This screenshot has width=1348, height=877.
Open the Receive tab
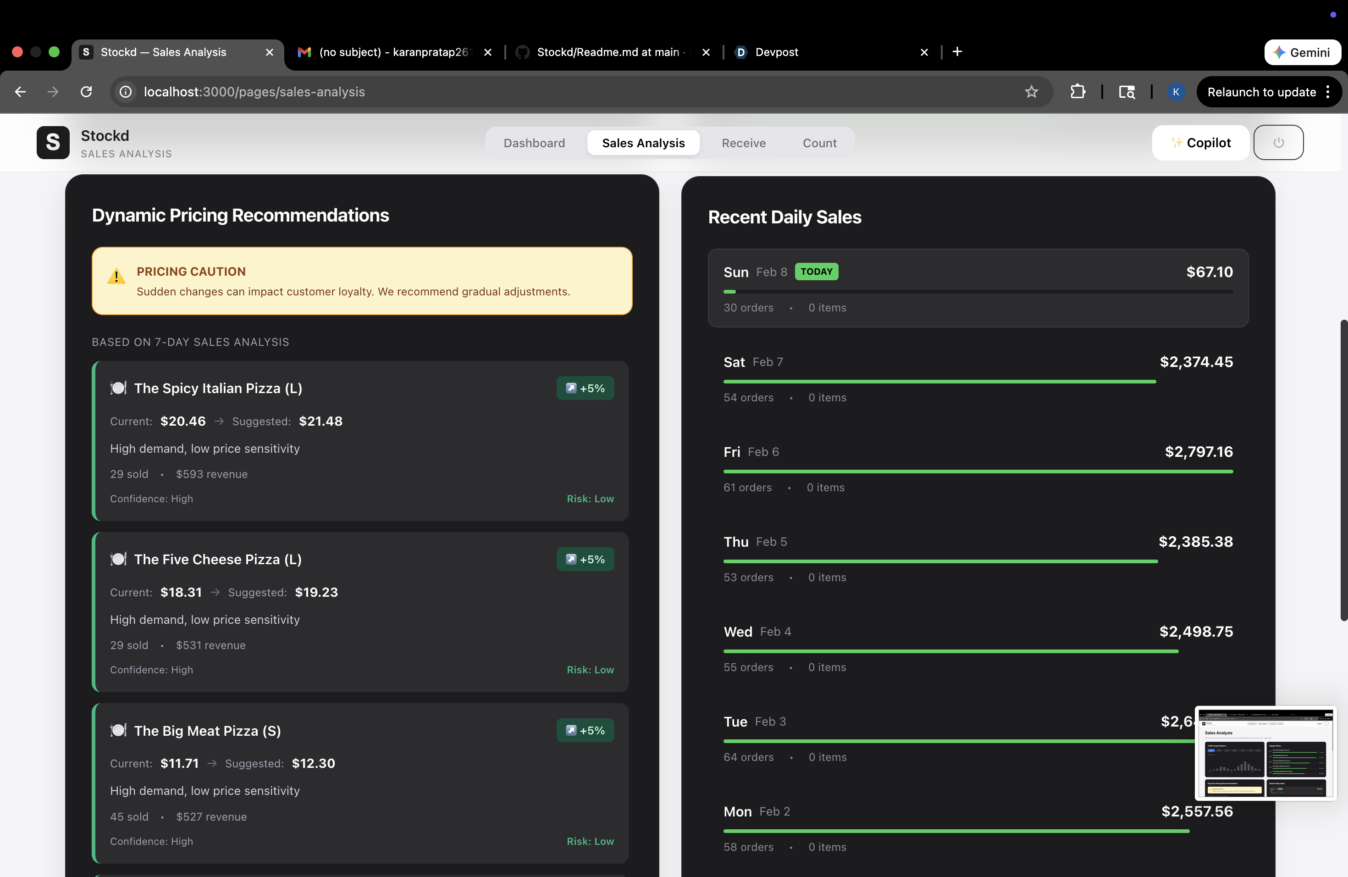coord(743,143)
